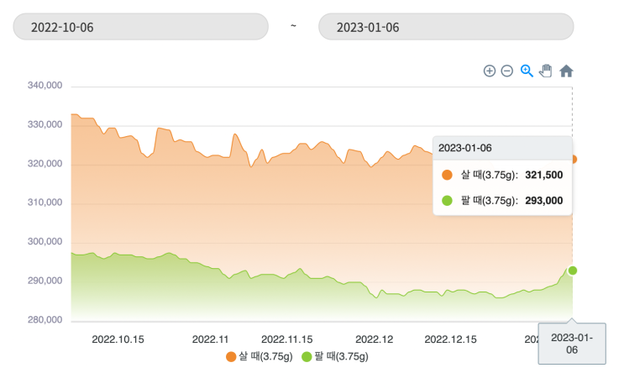Click the zoom in plus icon
The width and height of the screenshot is (624, 389).
point(490,71)
